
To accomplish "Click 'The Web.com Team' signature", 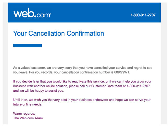I will (28, 118).
